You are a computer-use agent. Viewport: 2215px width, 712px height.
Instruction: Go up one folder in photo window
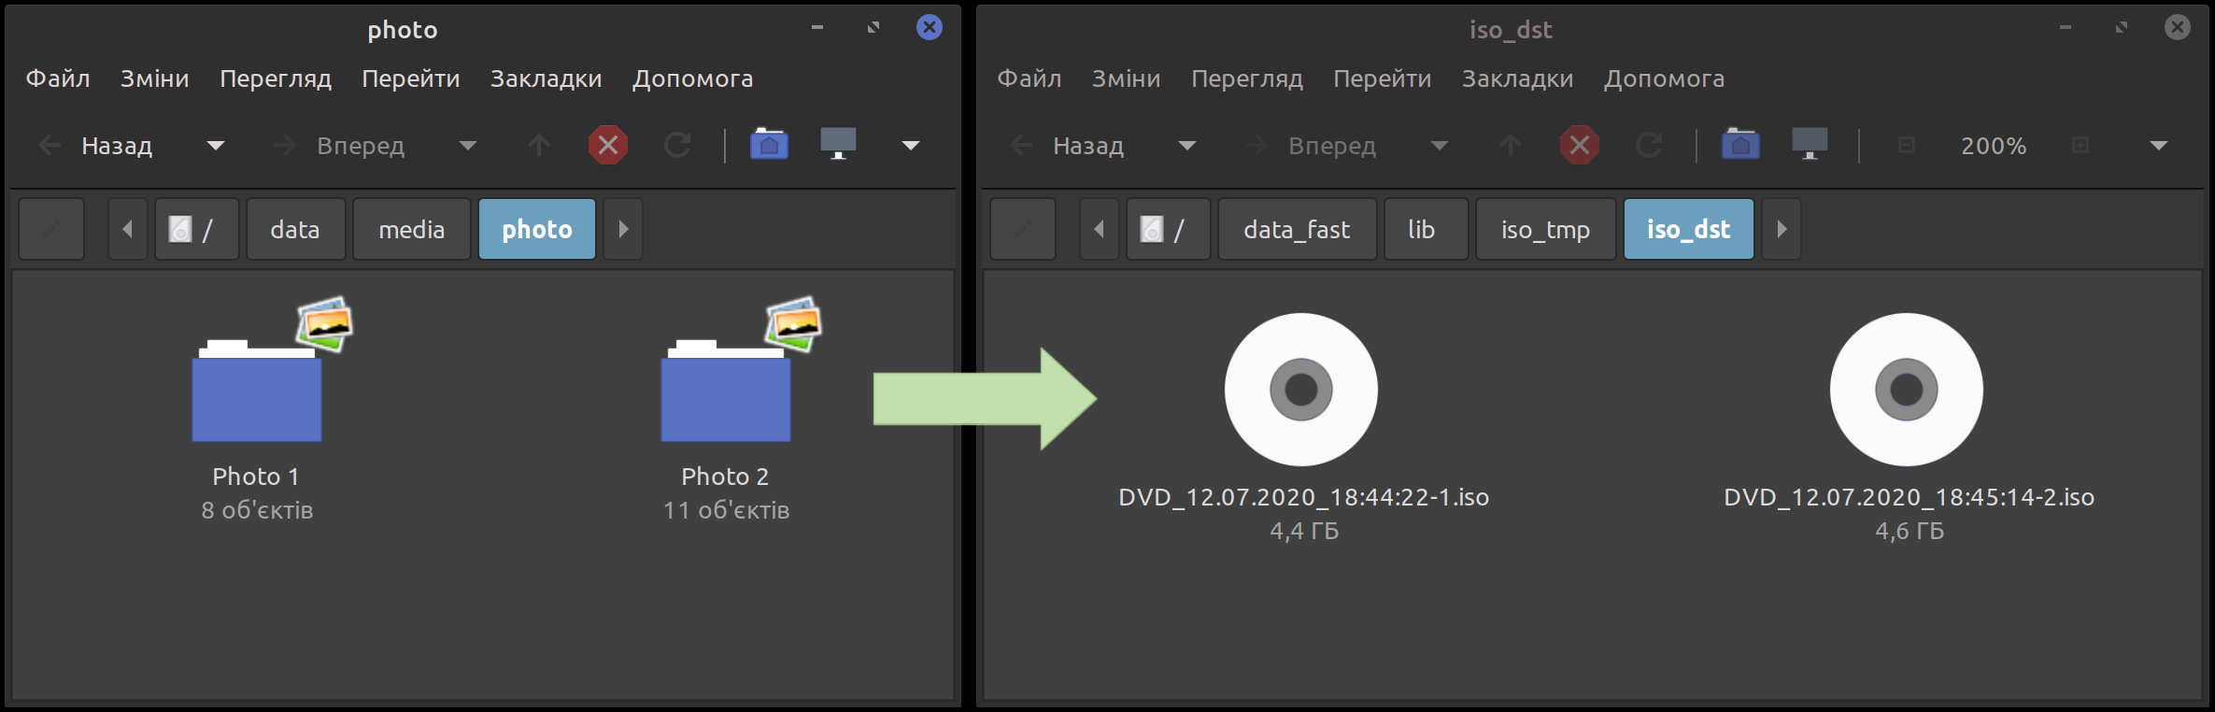(x=539, y=145)
